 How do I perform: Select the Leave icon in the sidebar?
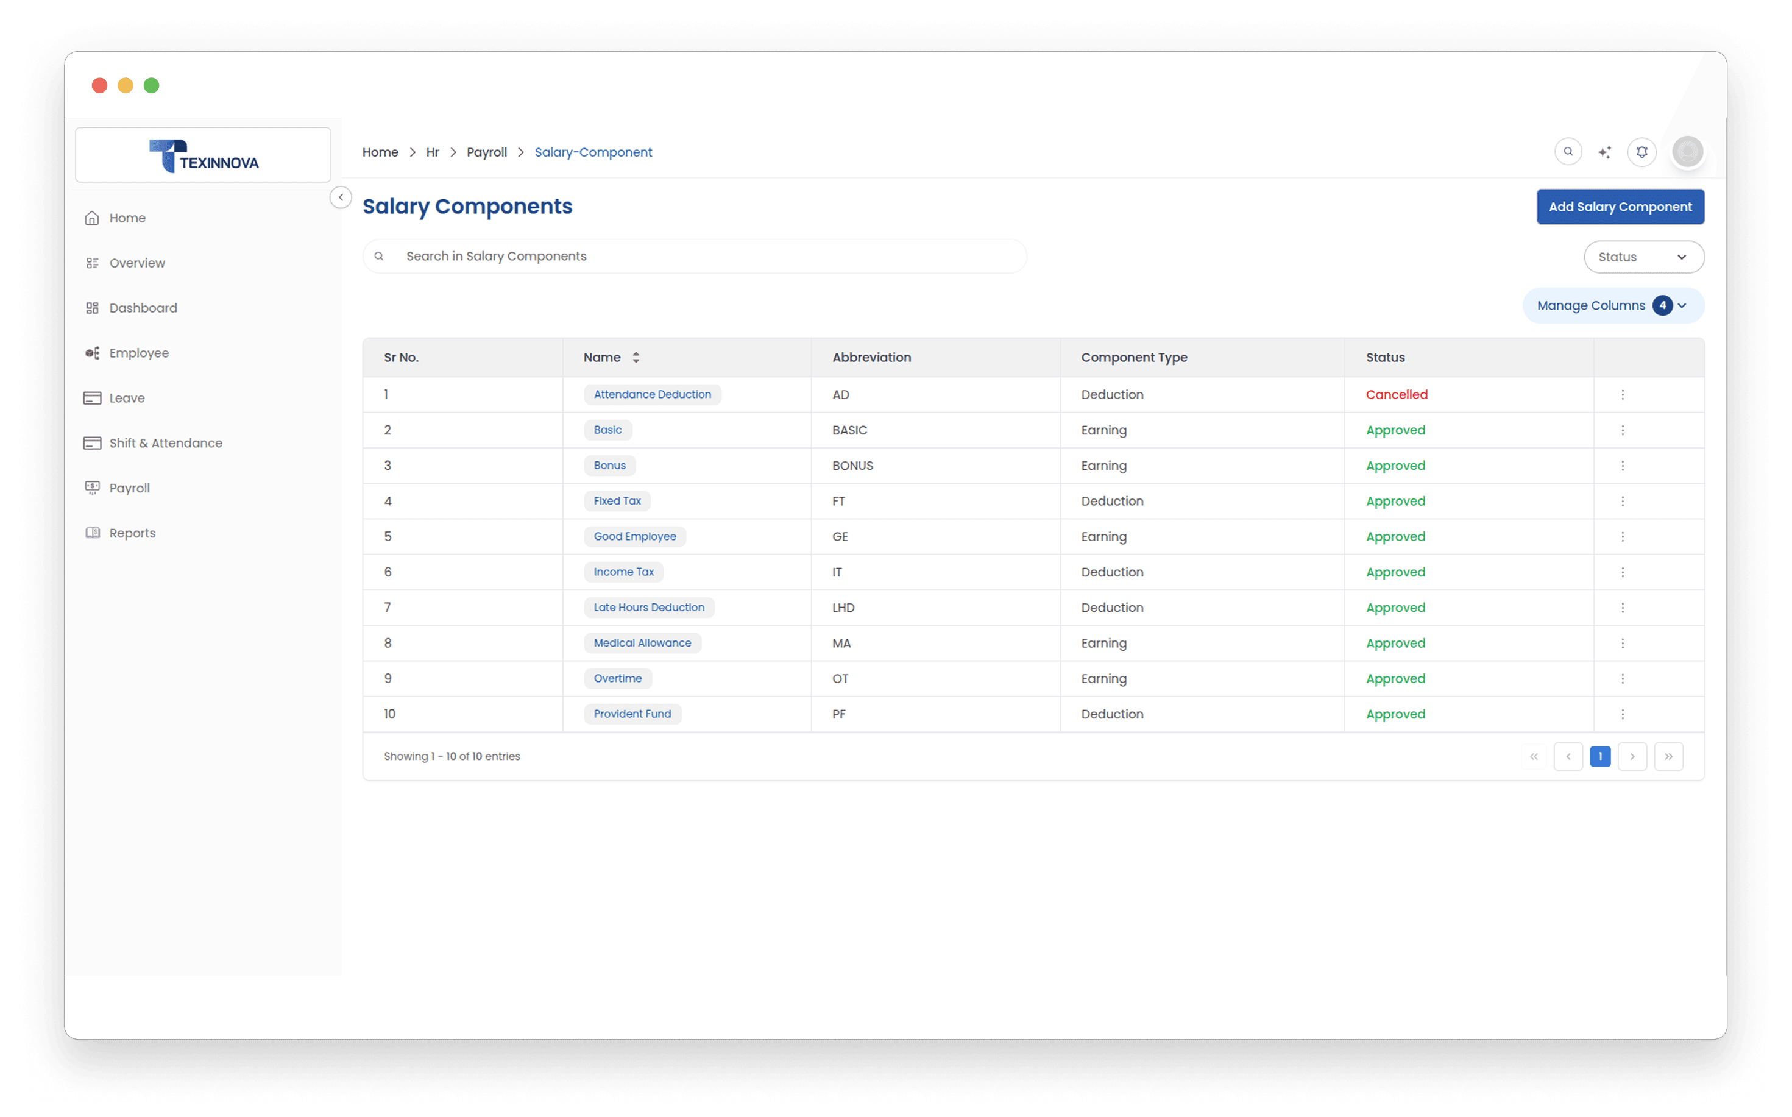[x=93, y=397]
